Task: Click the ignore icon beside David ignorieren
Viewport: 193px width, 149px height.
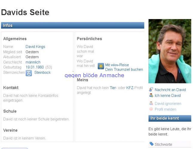Action: click(x=151, y=103)
